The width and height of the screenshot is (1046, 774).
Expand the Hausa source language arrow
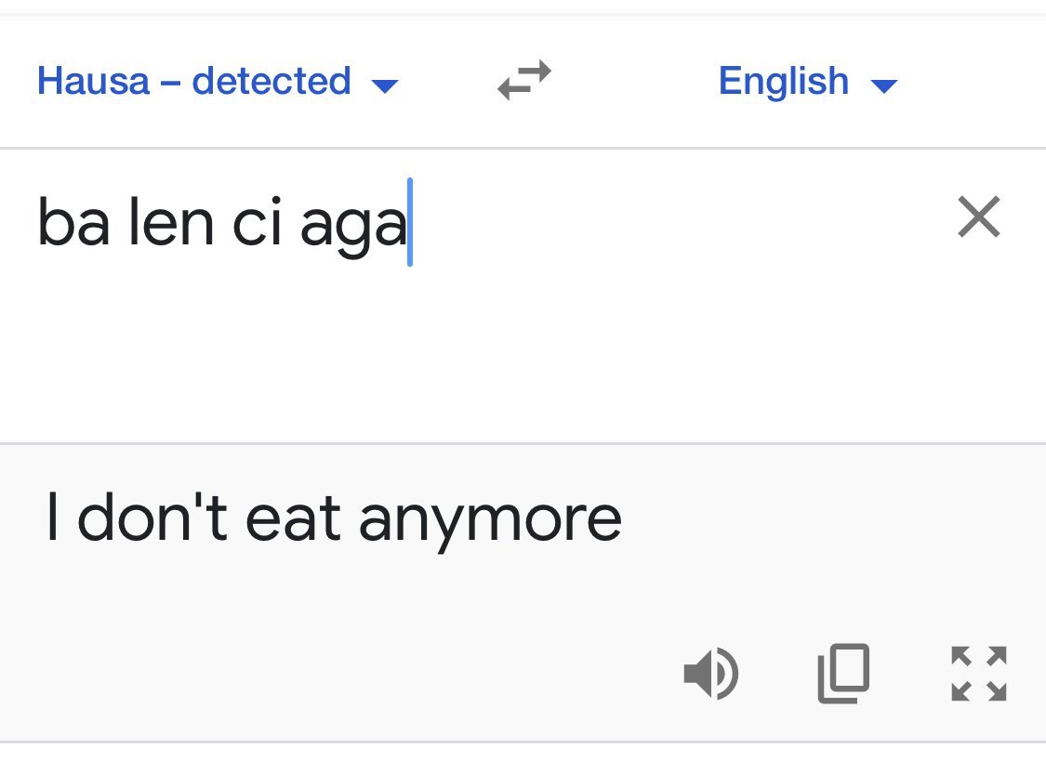pyautogui.click(x=384, y=85)
